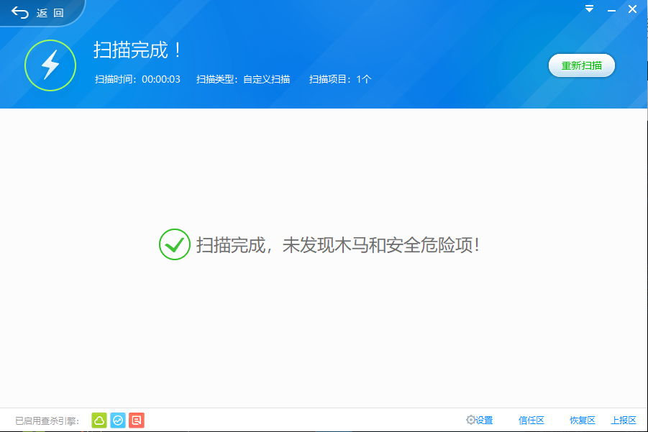Open the 信任区 trust zone link
This screenshot has height=432, width=648.
coord(531,420)
